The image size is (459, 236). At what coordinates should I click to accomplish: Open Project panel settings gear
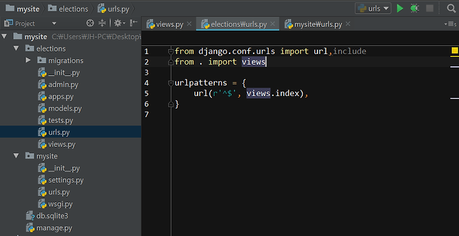click(119, 23)
